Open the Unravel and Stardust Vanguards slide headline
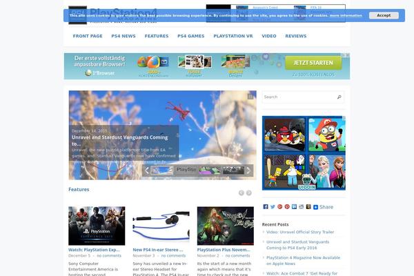This screenshot has height=276, width=414. click(x=119, y=141)
